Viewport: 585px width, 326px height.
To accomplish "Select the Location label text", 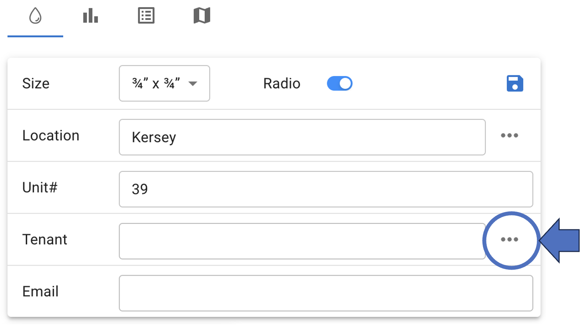I will 51,136.
